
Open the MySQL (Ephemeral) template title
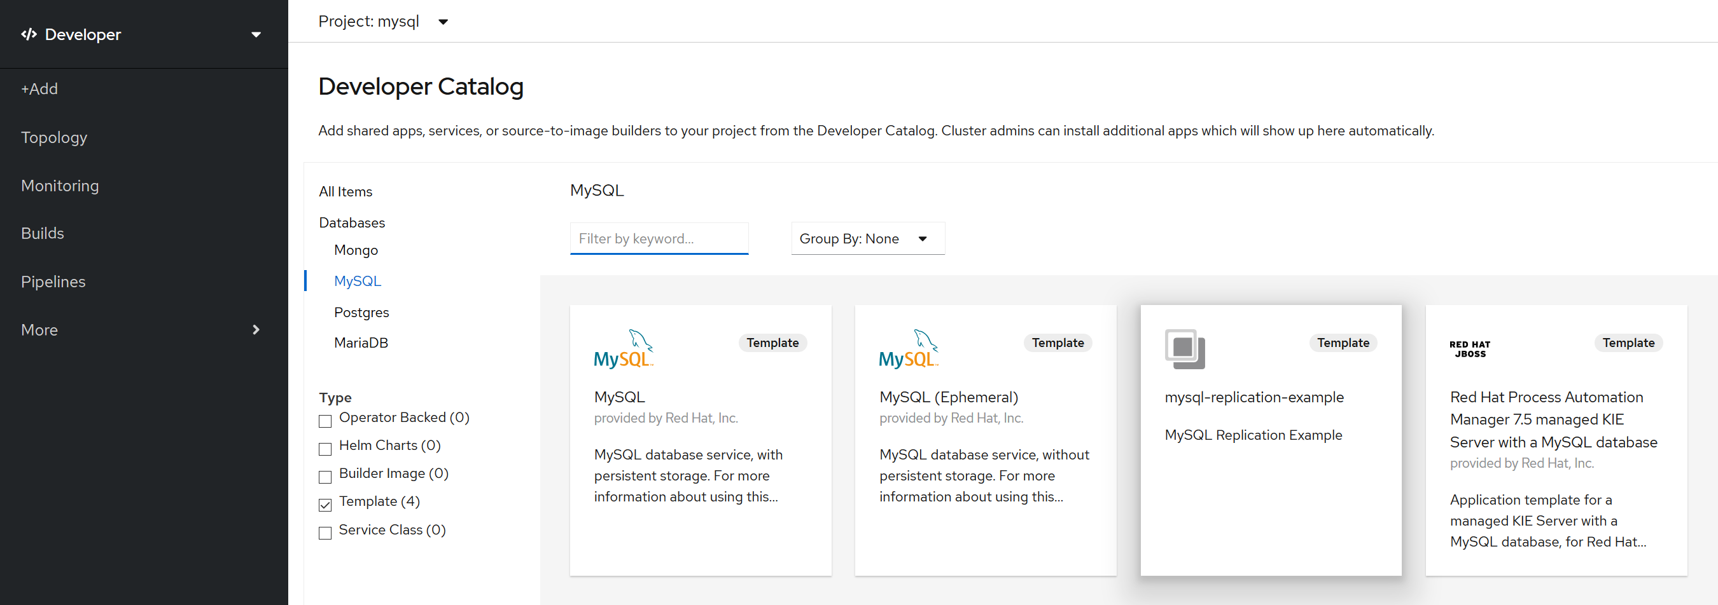coord(949,397)
